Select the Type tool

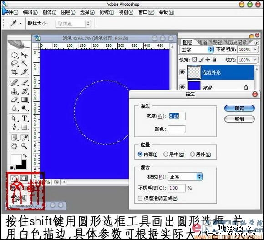tap(25, 118)
